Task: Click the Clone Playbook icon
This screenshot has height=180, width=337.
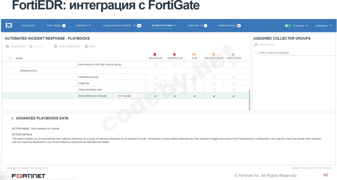Action: [7, 46]
